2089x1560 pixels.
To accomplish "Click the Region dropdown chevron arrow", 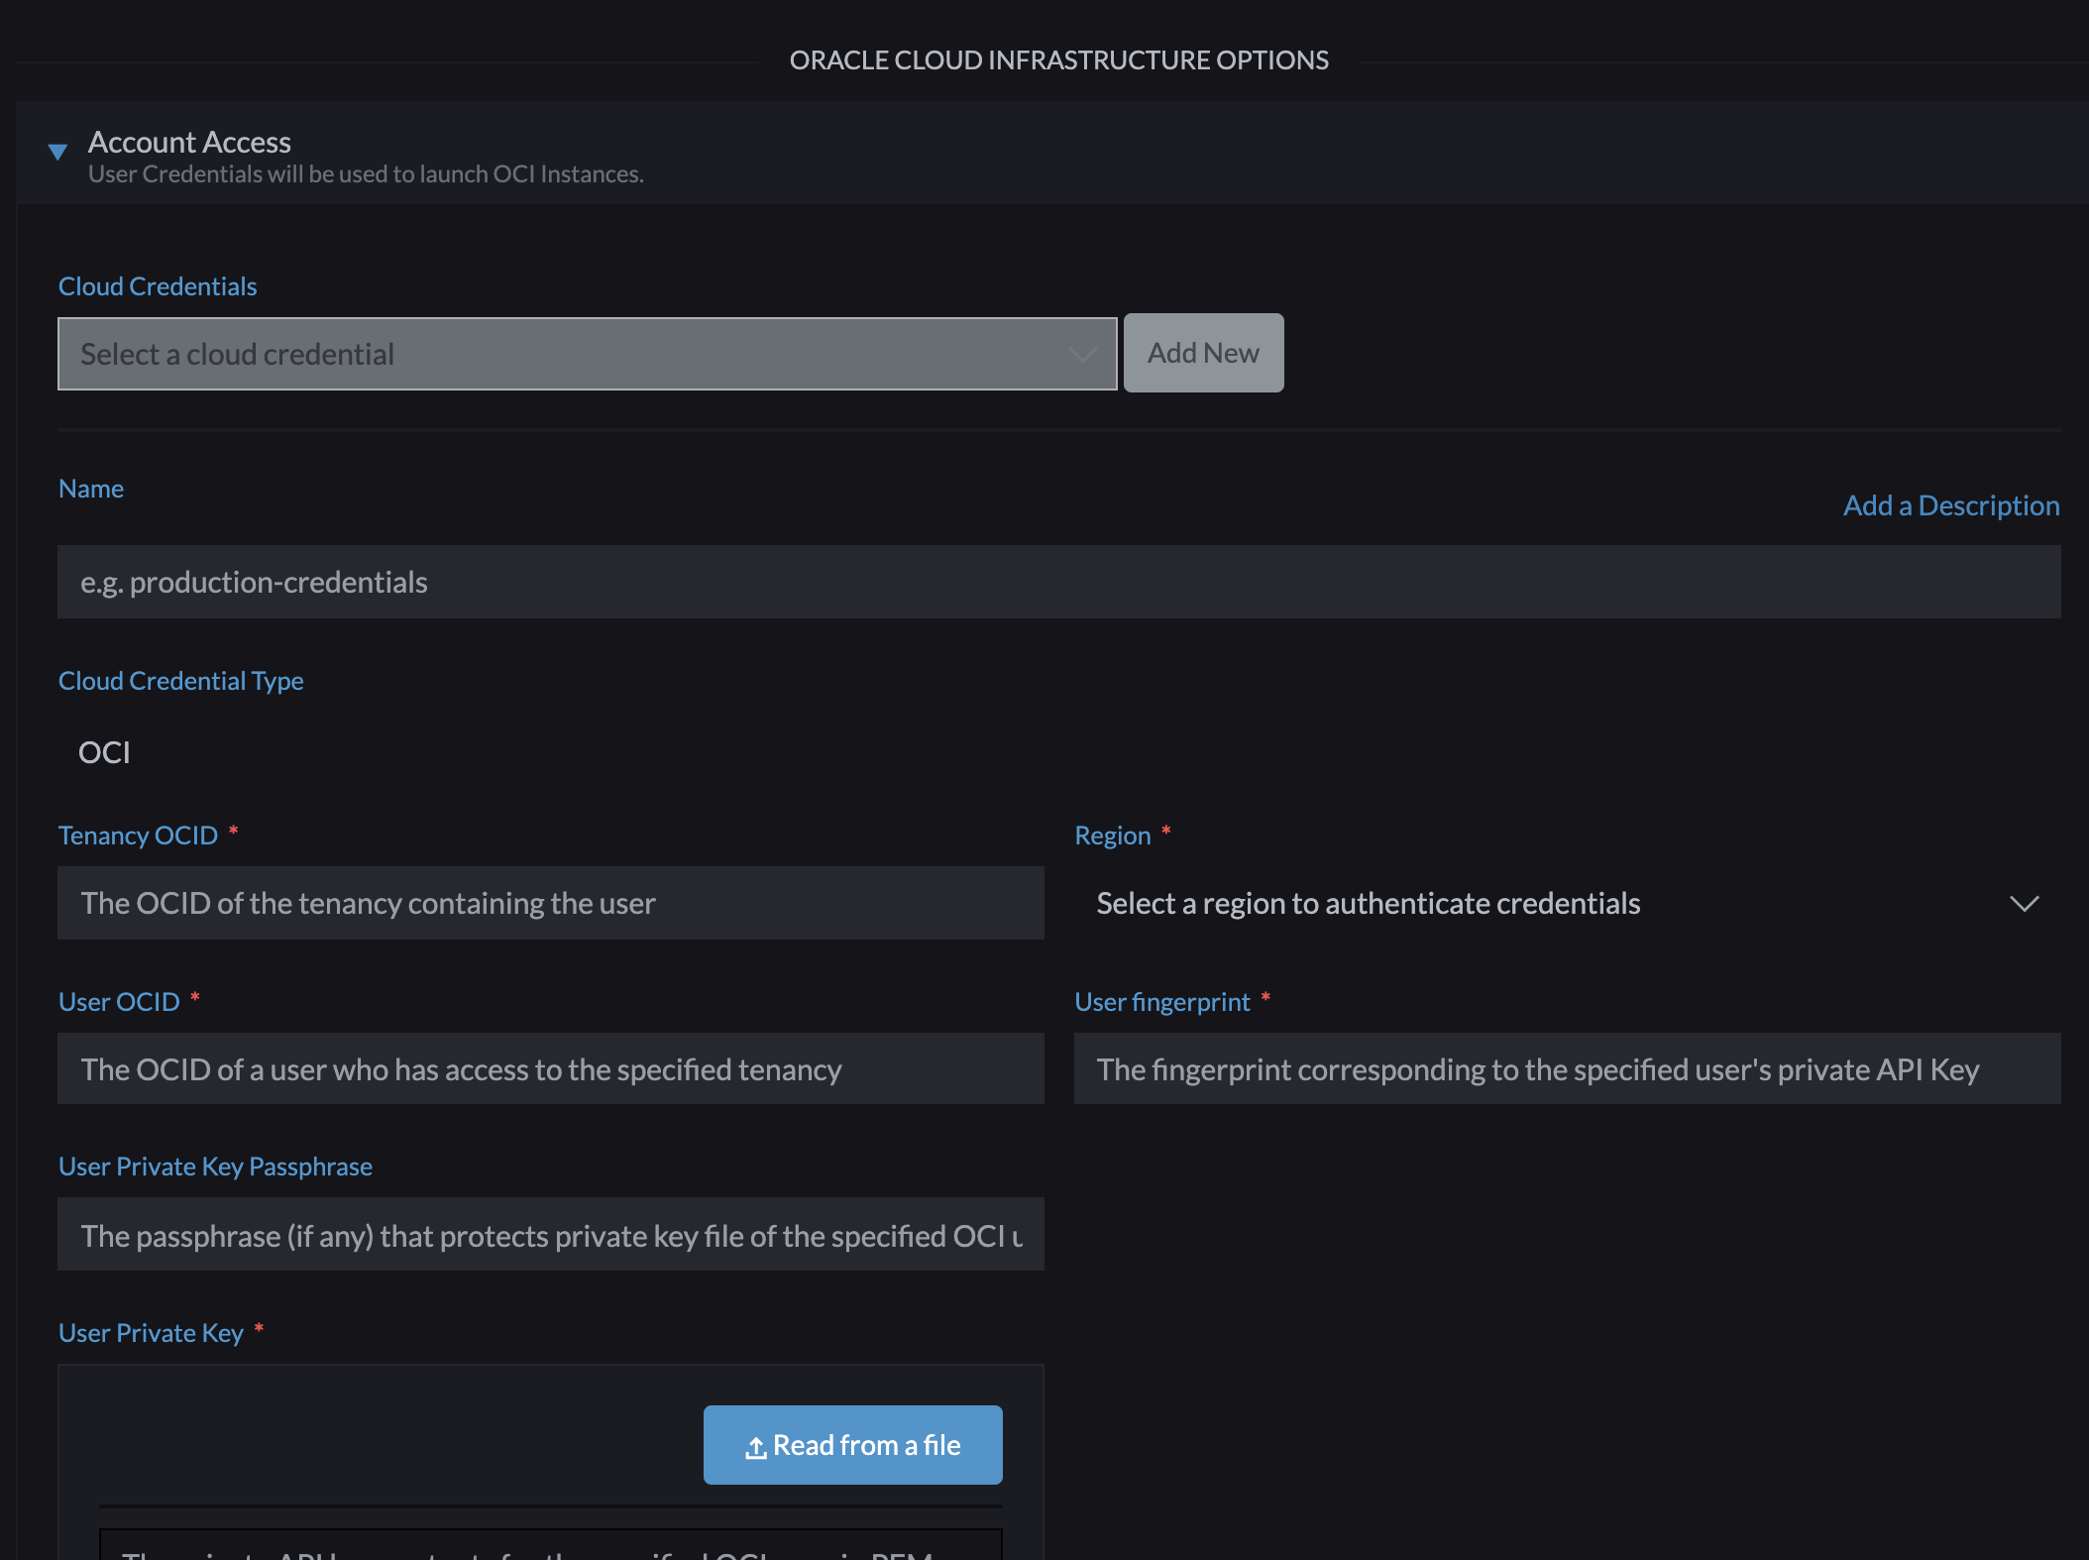I will (x=2026, y=903).
